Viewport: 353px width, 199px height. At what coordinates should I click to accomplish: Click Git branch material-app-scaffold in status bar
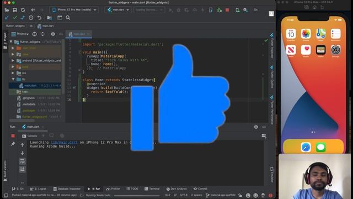(221, 195)
